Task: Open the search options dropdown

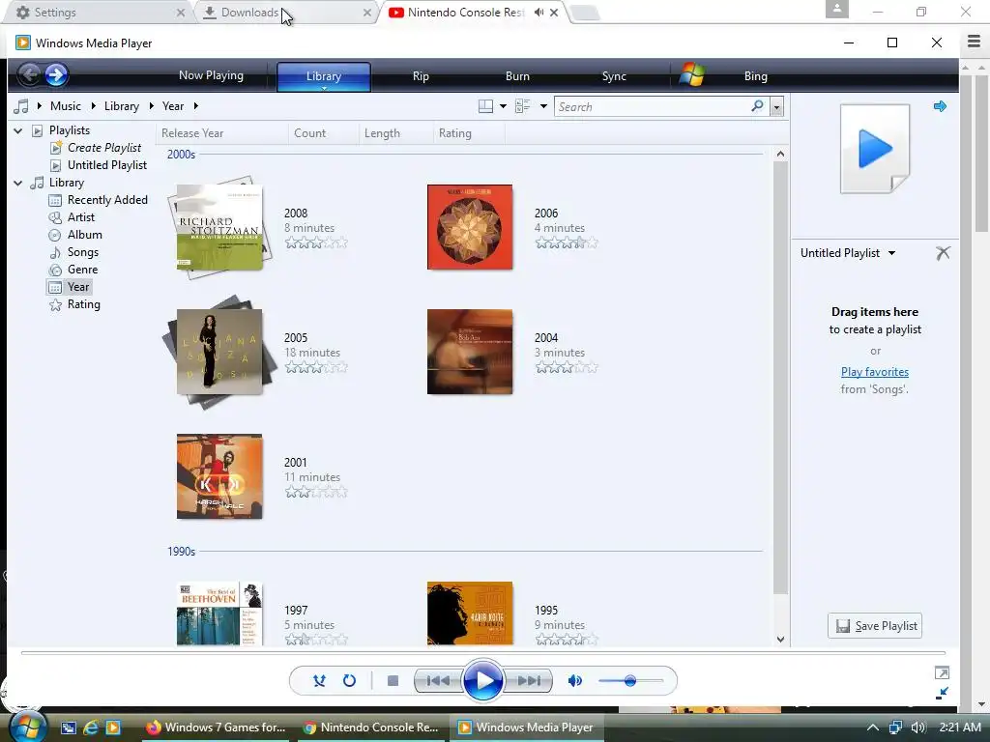Action: click(777, 106)
